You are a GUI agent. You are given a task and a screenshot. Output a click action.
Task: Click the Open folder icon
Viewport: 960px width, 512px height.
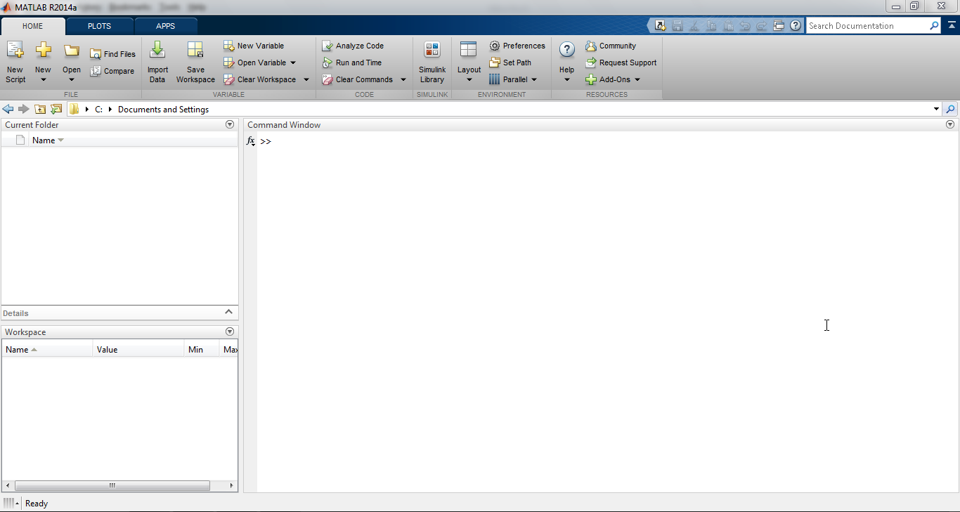pyautogui.click(x=72, y=51)
